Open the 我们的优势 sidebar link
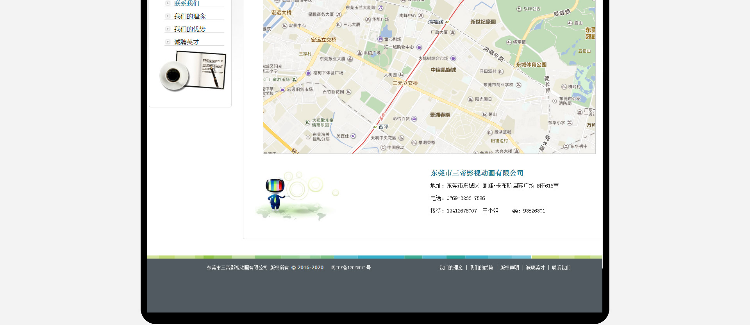The width and height of the screenshot is (750, 325). 189,29
